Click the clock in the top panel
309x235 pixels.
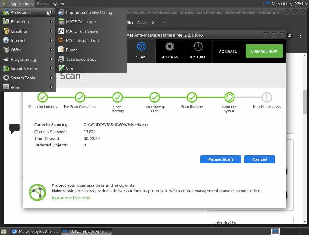289,4
